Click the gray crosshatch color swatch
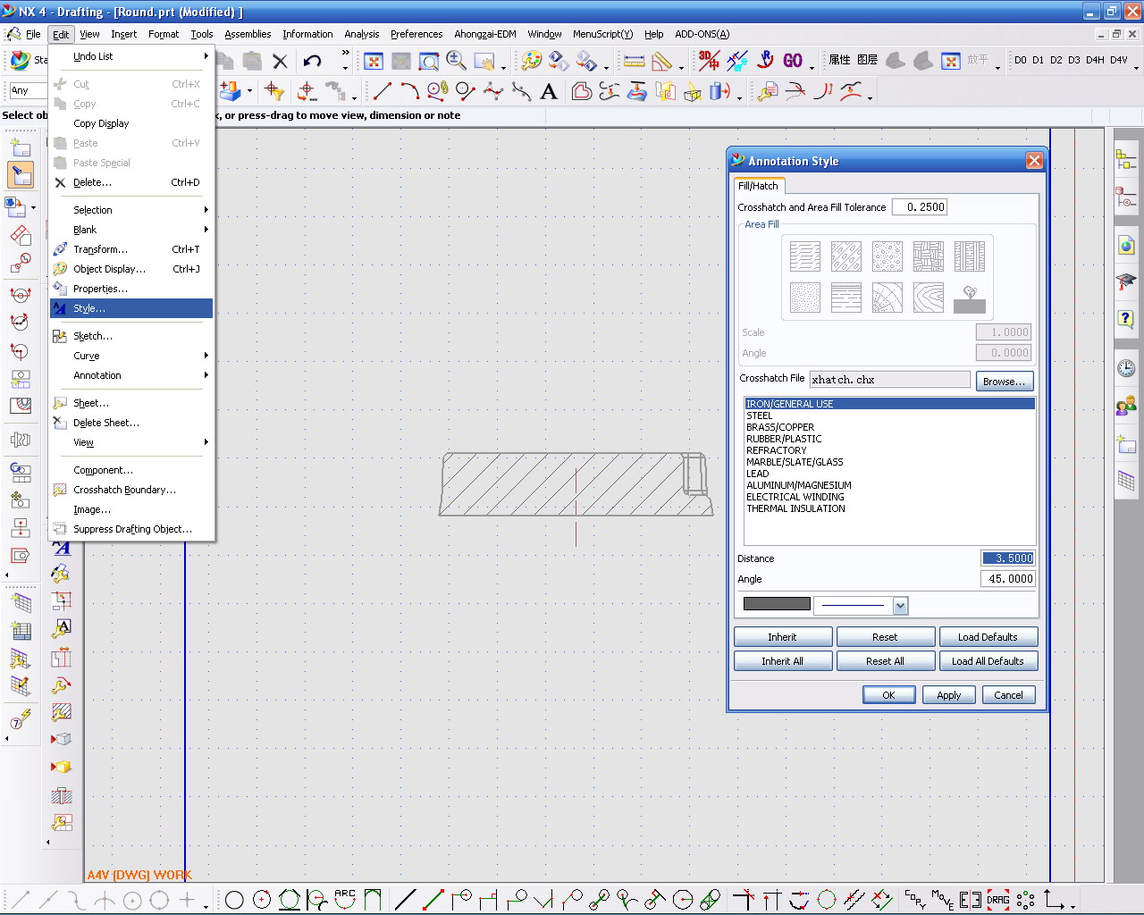 click(777, 604)
